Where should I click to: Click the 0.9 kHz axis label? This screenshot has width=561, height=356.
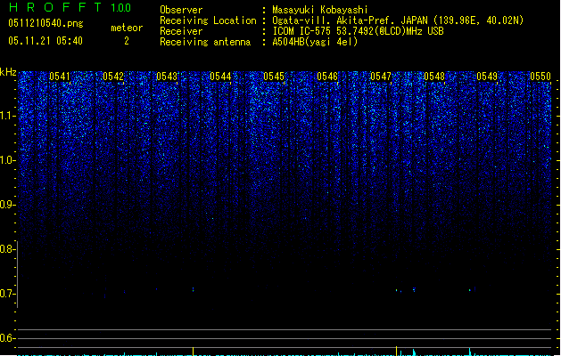(x=8, y=205)
